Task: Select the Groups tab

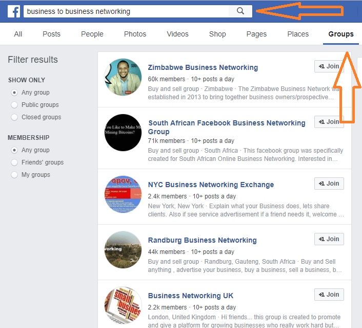Action: 341,34
